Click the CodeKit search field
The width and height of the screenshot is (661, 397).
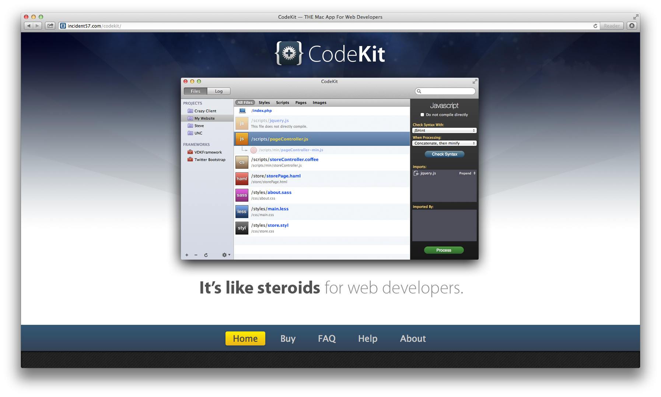pyautogui.click(x=445, y=91)
